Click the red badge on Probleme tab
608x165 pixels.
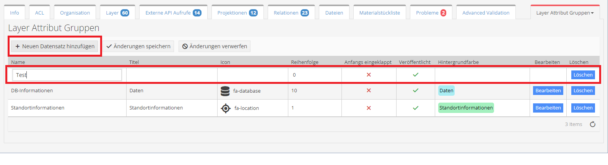point(443,13)
